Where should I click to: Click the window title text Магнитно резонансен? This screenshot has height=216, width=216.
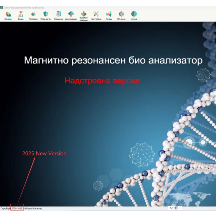coord(24,8)
